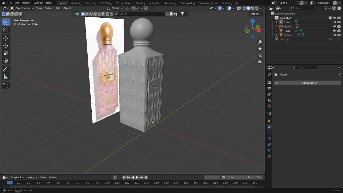Image resolution: width=343 pixels, height=193 pixels.
Task: Select the Cursor tool in the left toolbar
Action: click(x=6, y=29)
